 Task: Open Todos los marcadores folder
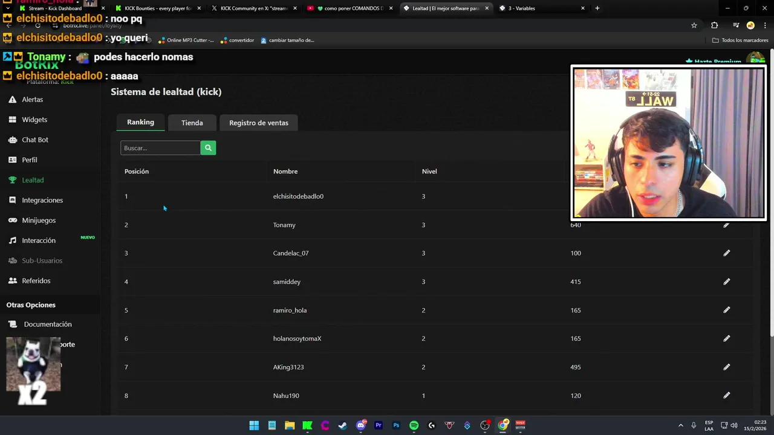click(x=740, y=40)
